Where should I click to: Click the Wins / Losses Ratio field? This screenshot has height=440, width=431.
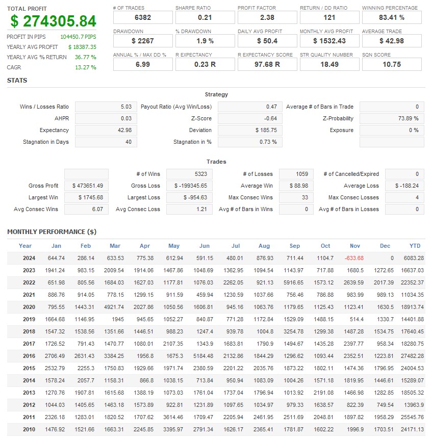click(106, 107)
